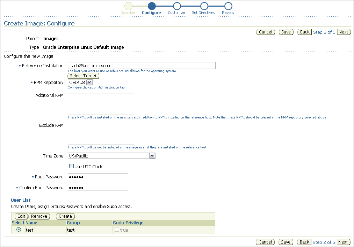The image size is (354, 247).
Task: Click the Confirm Root Password field
Action: [98, 187]
